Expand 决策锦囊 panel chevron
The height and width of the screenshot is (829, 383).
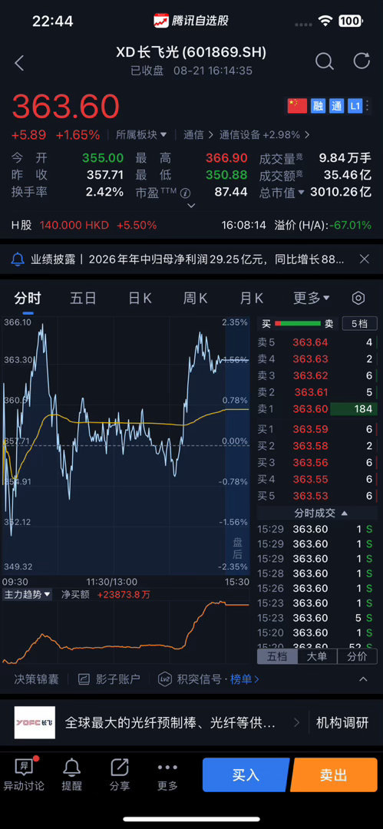tap(363, 679)
